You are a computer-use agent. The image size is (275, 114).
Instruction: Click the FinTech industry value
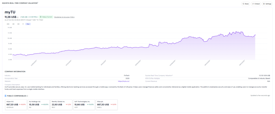coord(127,76)
